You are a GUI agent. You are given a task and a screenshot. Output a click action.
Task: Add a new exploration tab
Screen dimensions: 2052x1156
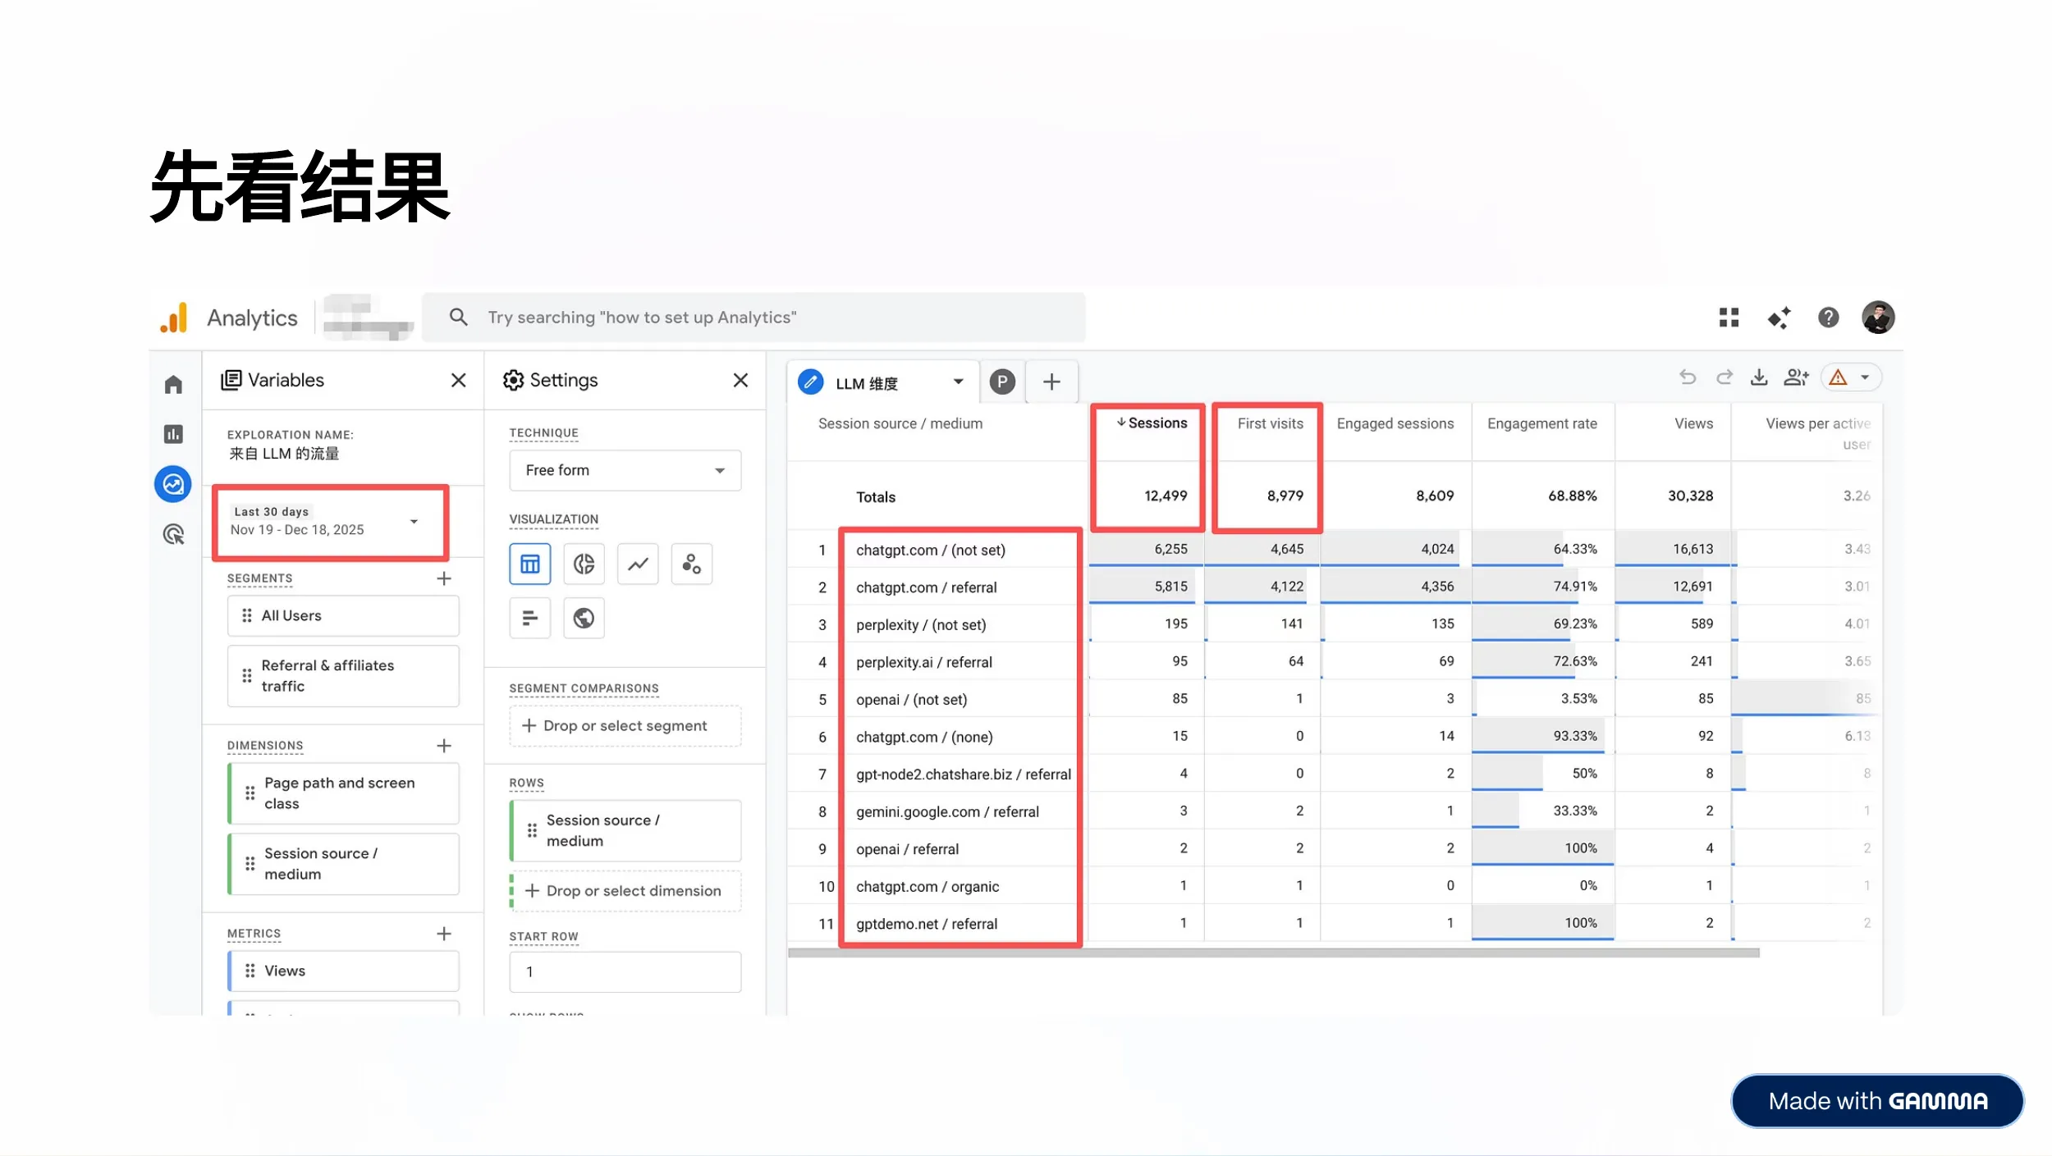point(1051,382)
